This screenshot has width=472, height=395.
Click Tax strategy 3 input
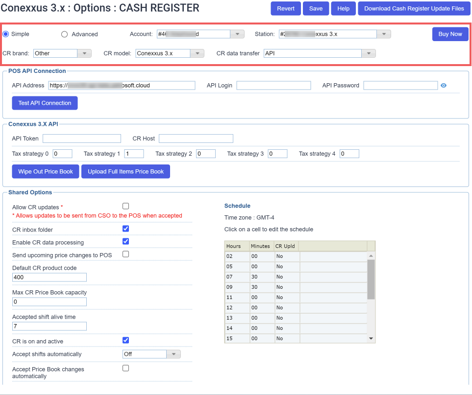point(277,154)
